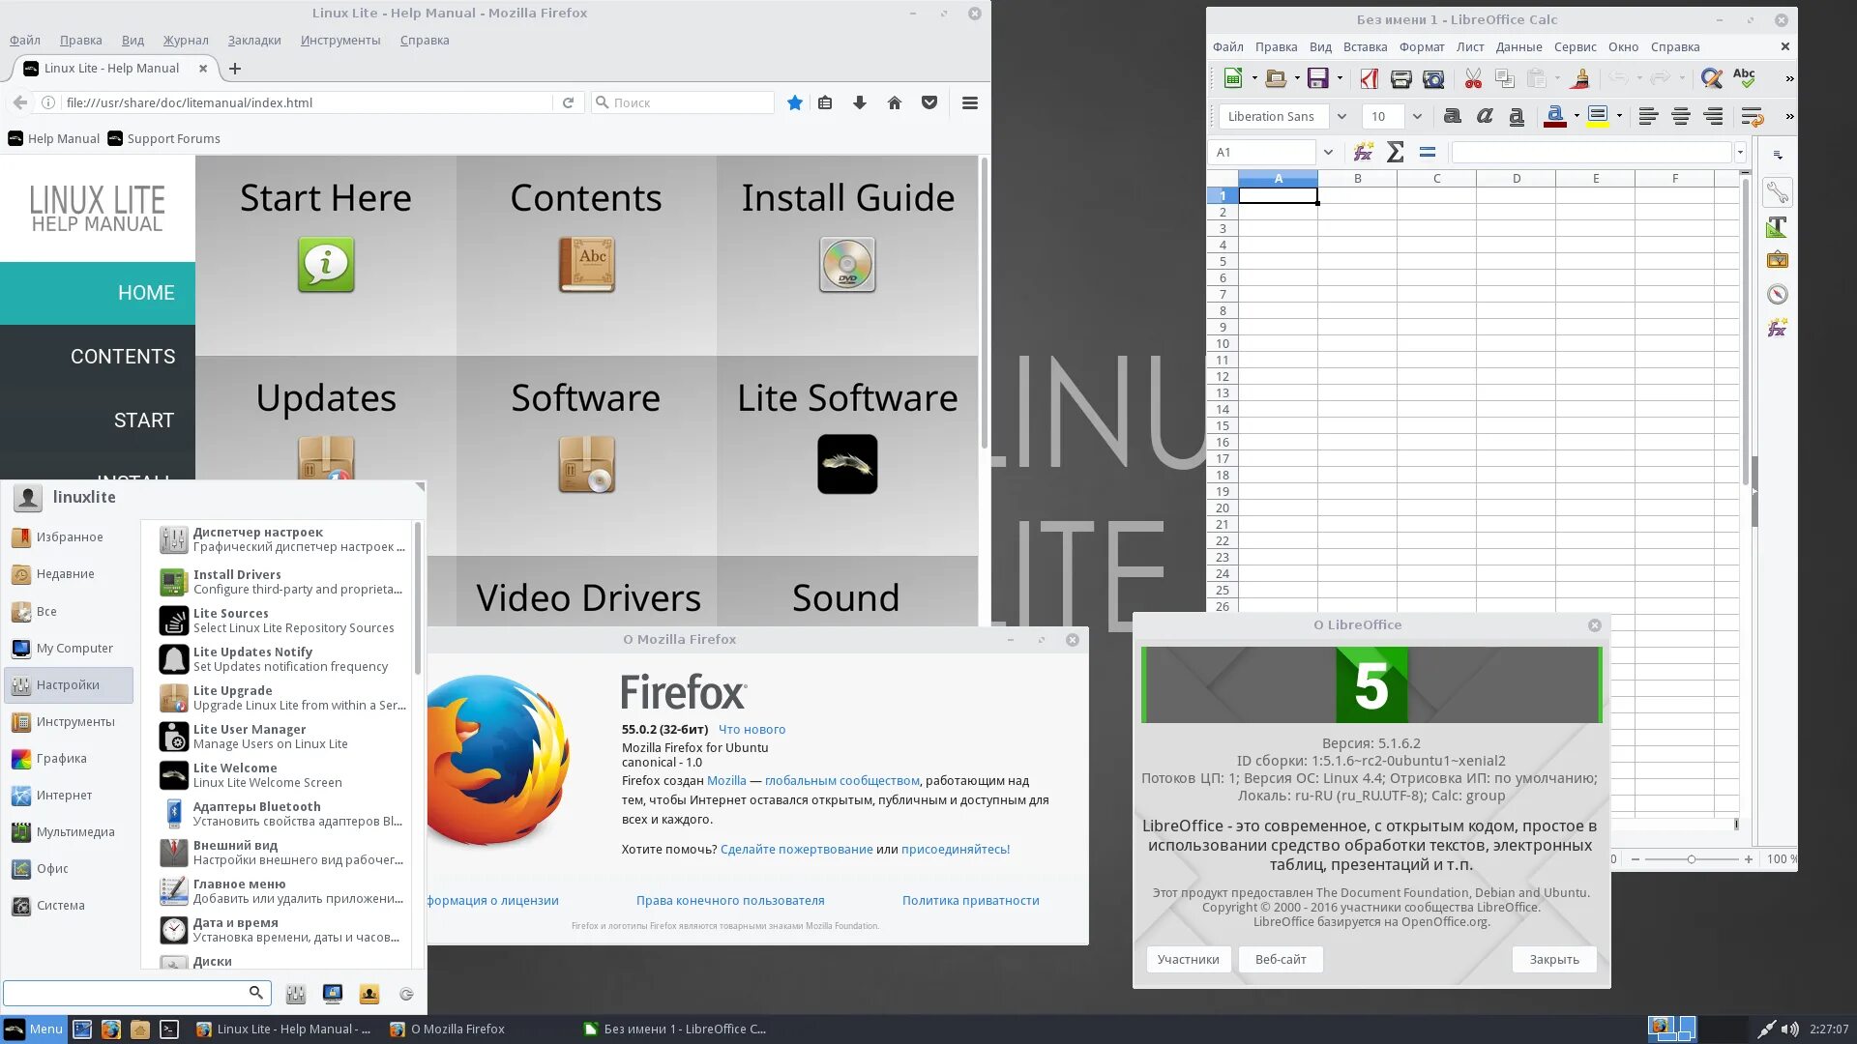Click the Sum sigma icon
The height and width of the screenshot is (1044, 1857).
(1395, 153)
